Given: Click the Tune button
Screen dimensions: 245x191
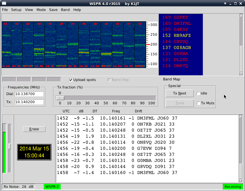Looking at the screenshot, I should [180, 103].
